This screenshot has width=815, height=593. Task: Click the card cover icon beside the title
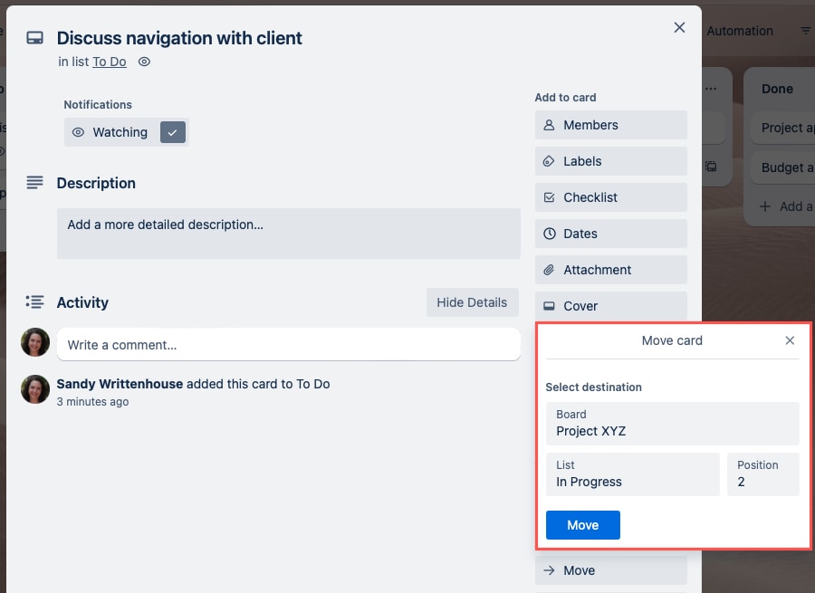35,38
